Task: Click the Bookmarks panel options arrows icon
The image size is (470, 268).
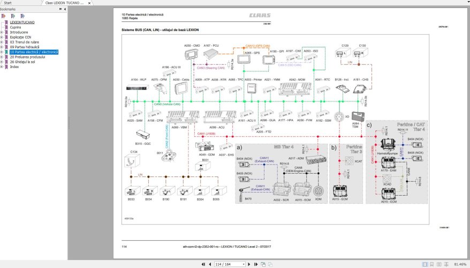Action: coord(60,9)
